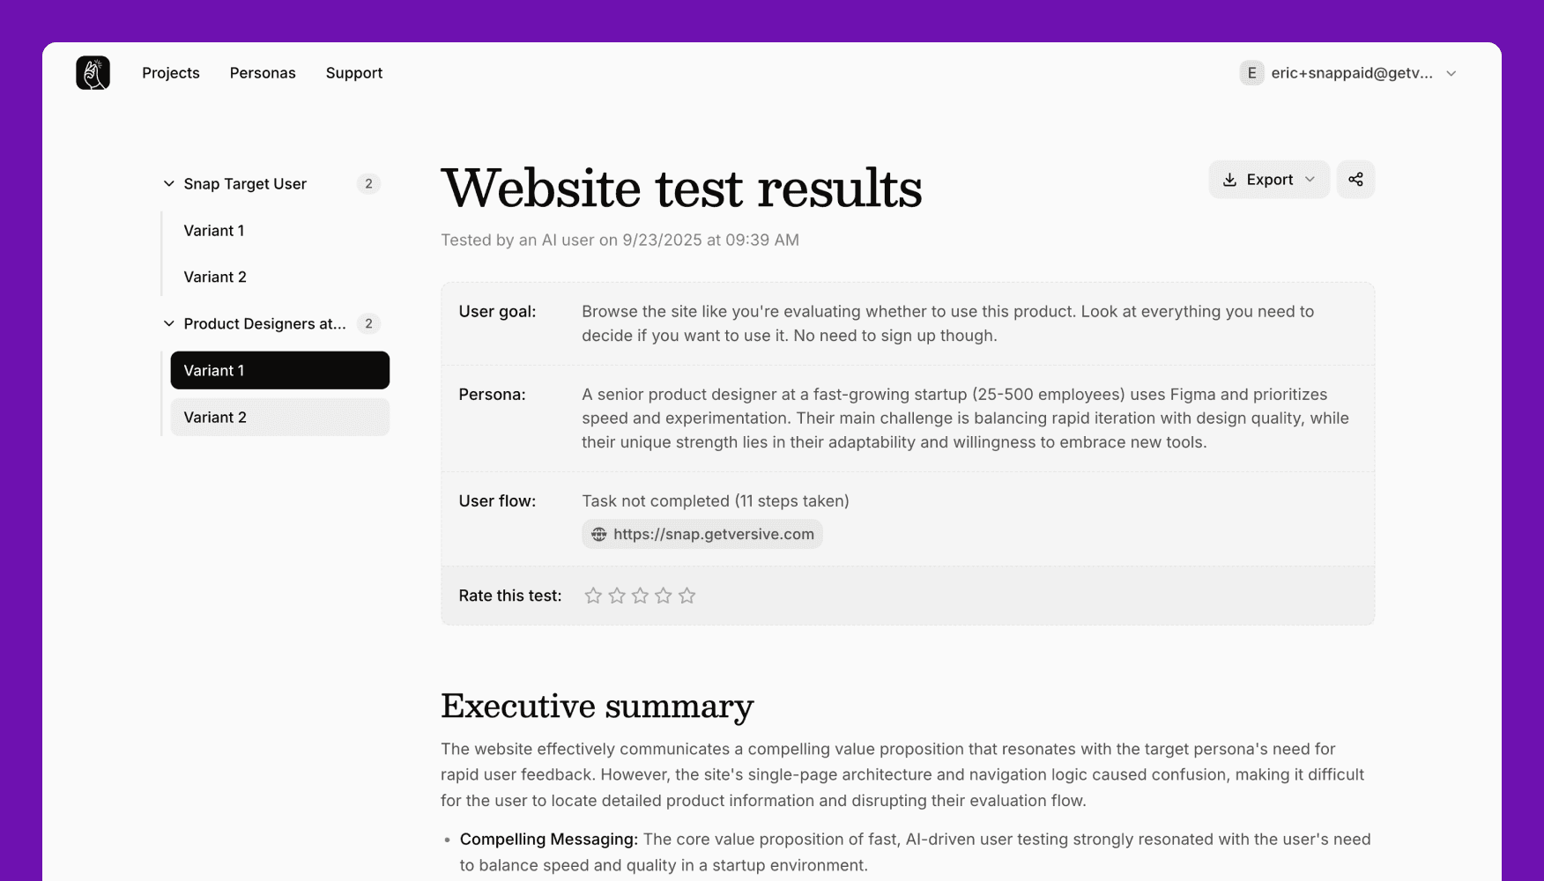Go to the Projects page
Image resolution: width=1544 pixels, height=881 pixels.
(171, 73)
